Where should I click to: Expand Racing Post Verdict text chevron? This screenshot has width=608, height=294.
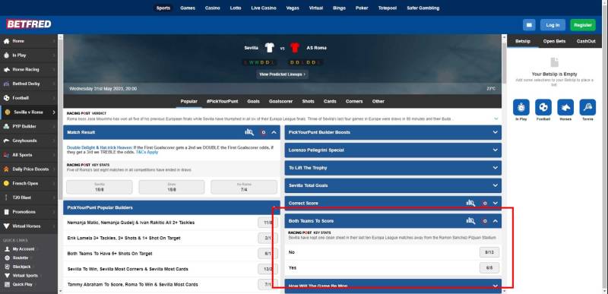coord(496,119)
